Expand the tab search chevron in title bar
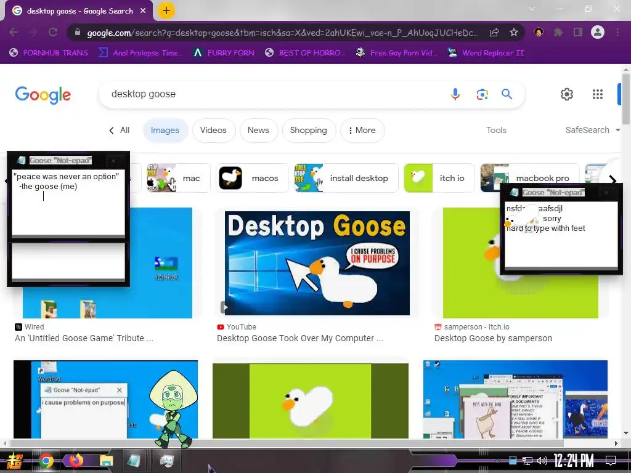 pos(532,9)
